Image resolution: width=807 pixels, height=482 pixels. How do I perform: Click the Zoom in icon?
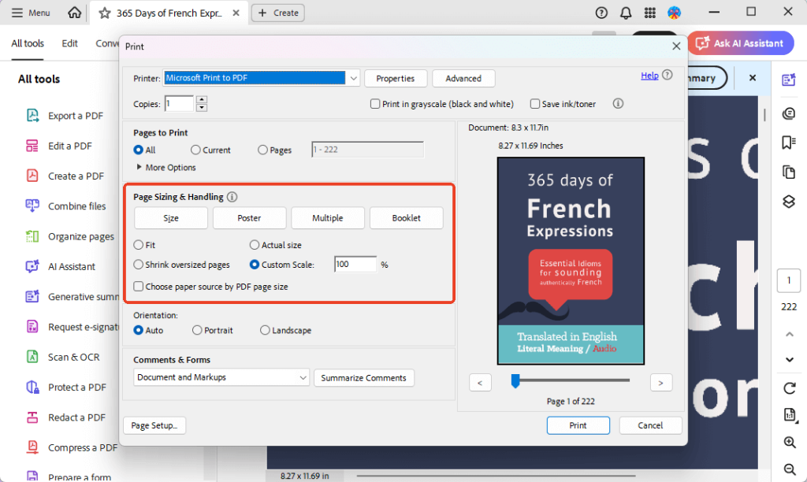pos(789,442)
